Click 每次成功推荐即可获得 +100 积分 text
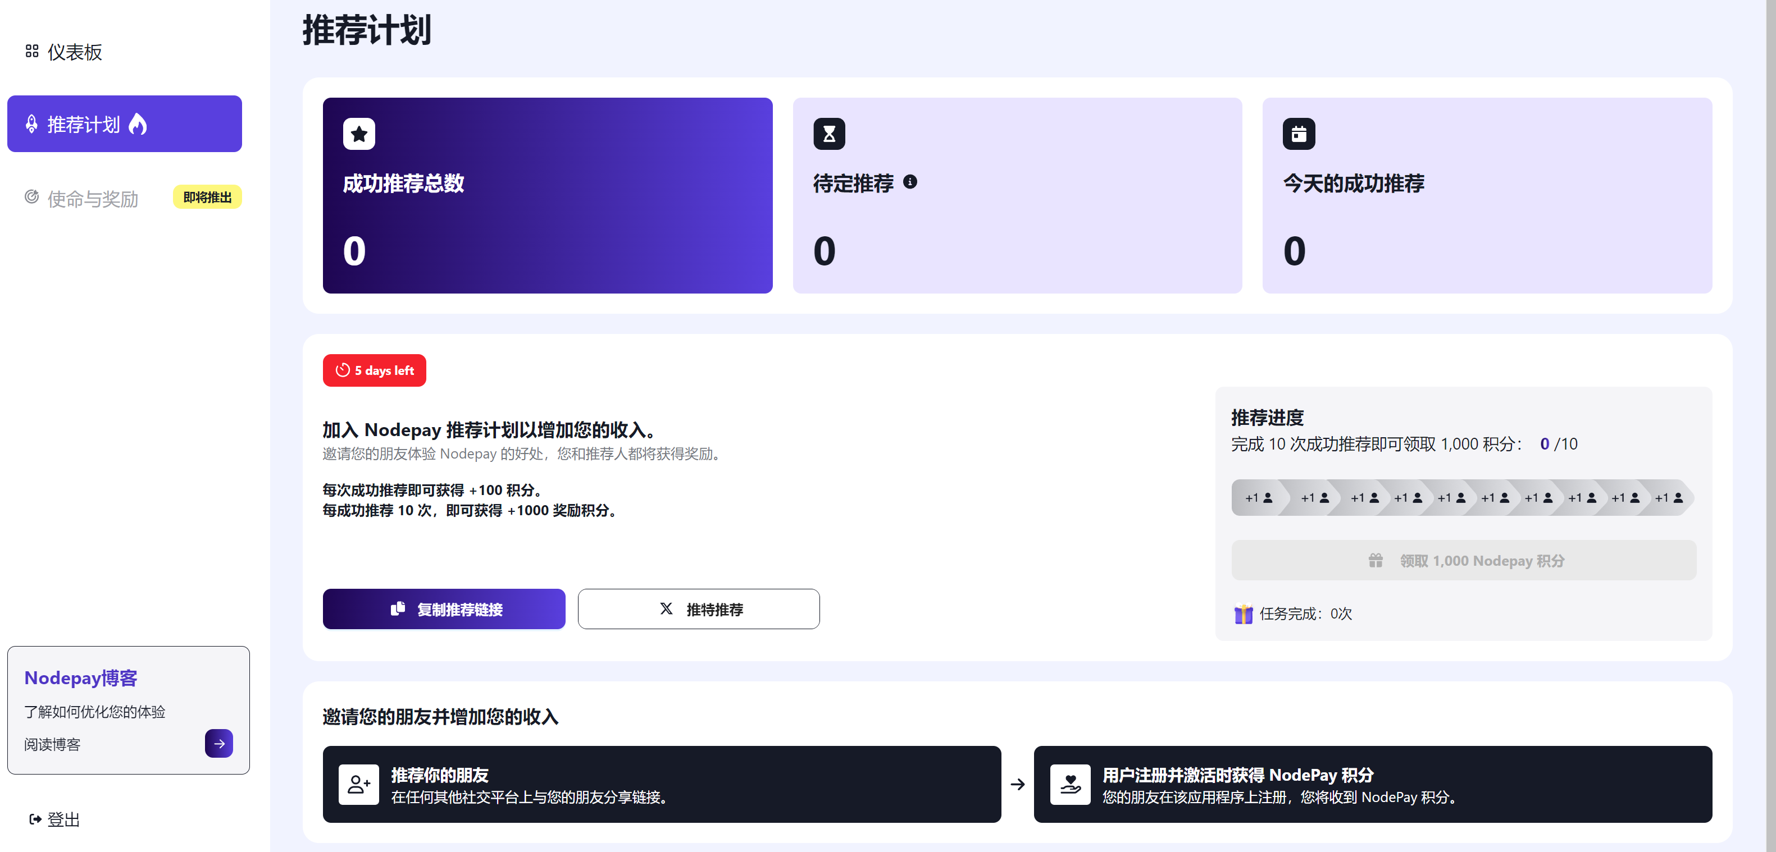1776x852 pixels. point(434,491)
